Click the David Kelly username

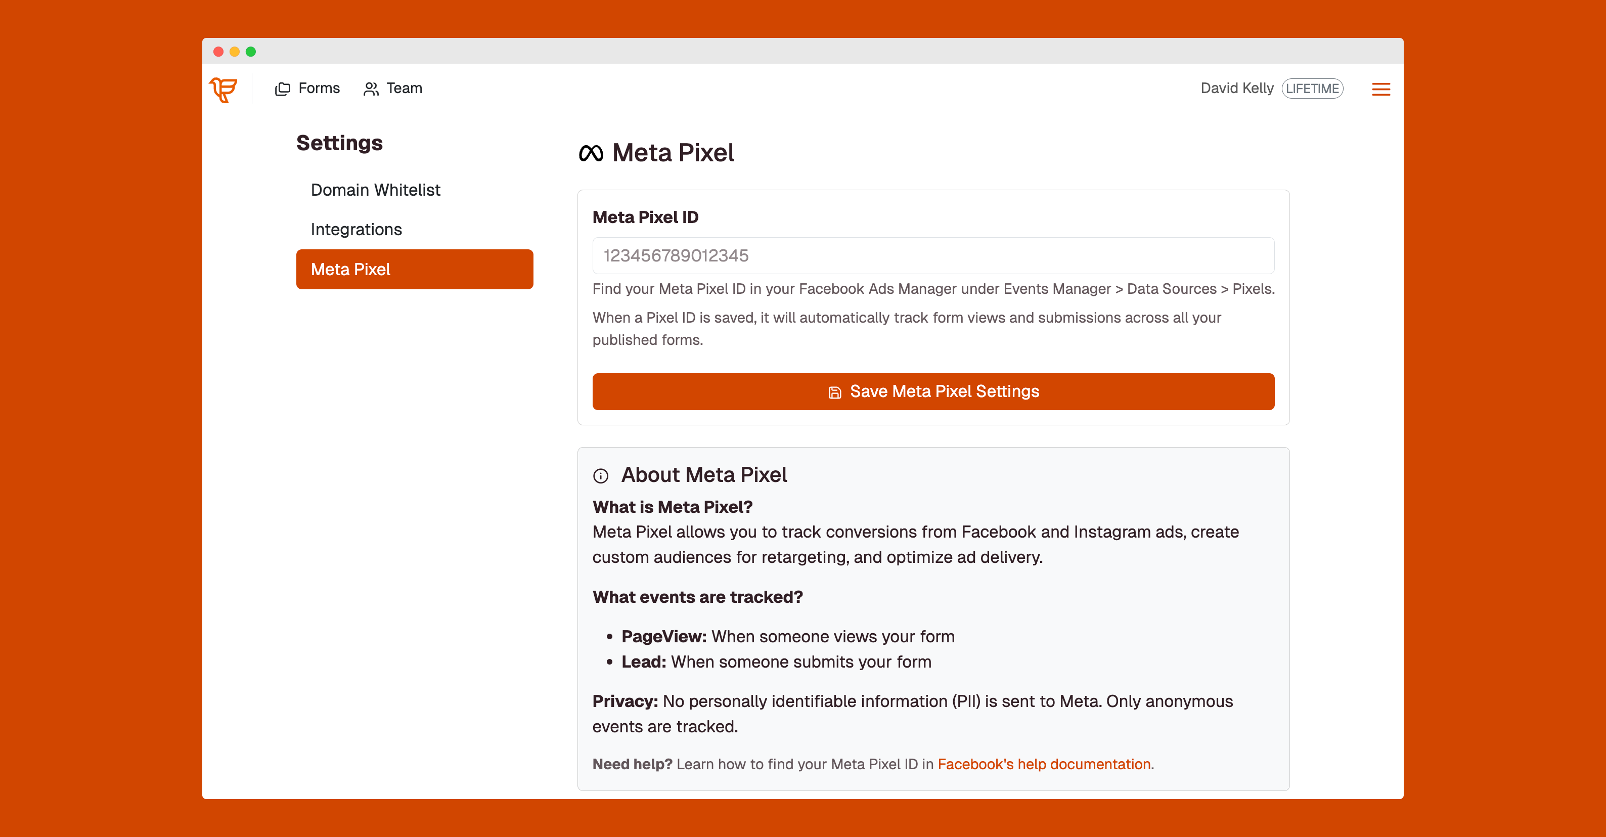tap(1236, 89)
